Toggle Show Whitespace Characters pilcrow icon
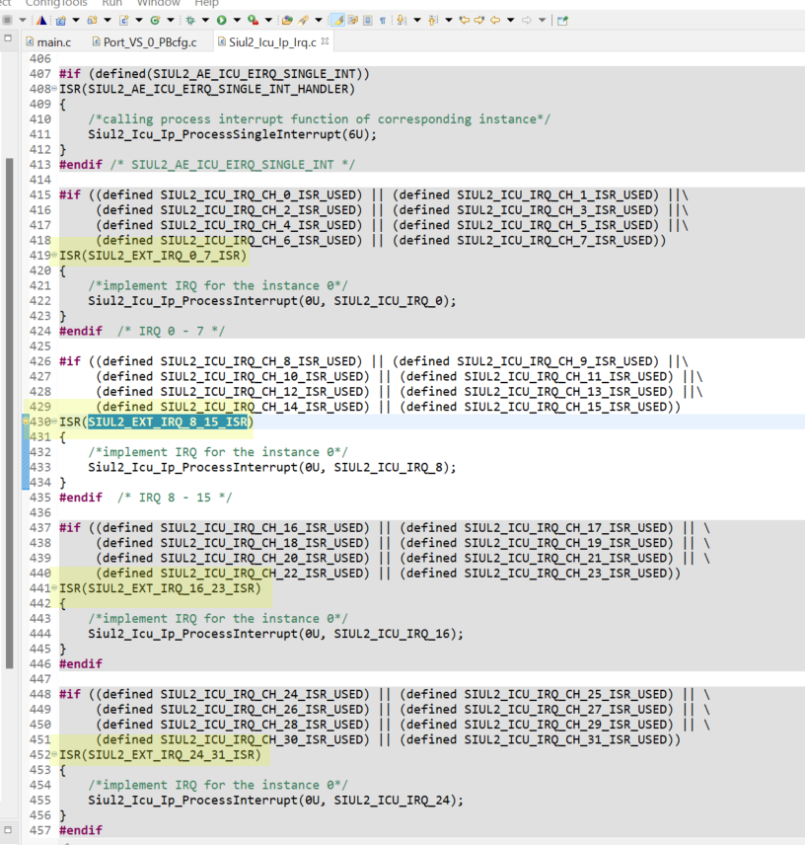Image resolution: width=805 pixels, height=845 pixels. click(x=383, y=21)
